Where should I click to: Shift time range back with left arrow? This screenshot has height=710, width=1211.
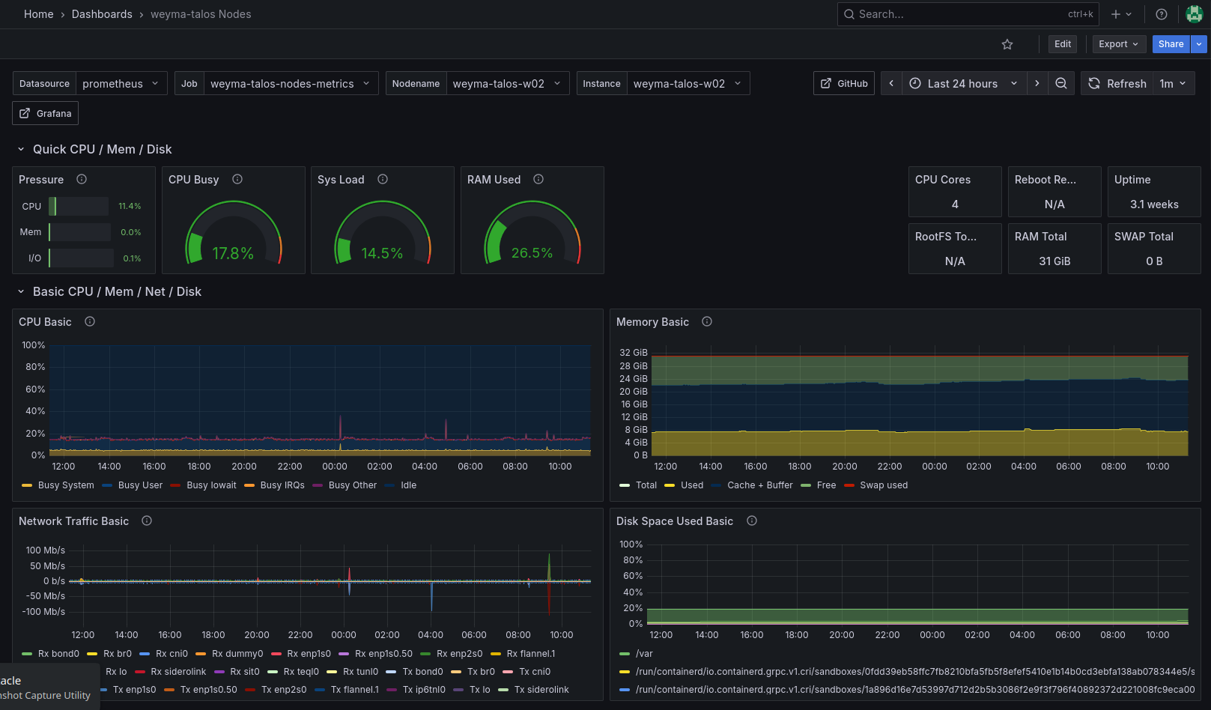[890, 83]
